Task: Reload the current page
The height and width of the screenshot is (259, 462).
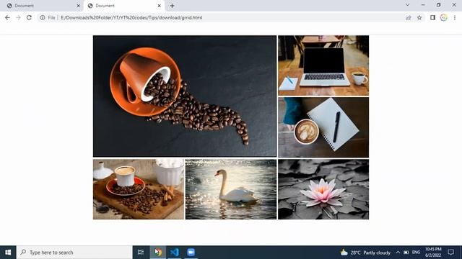Action: (x=29, y=17)
